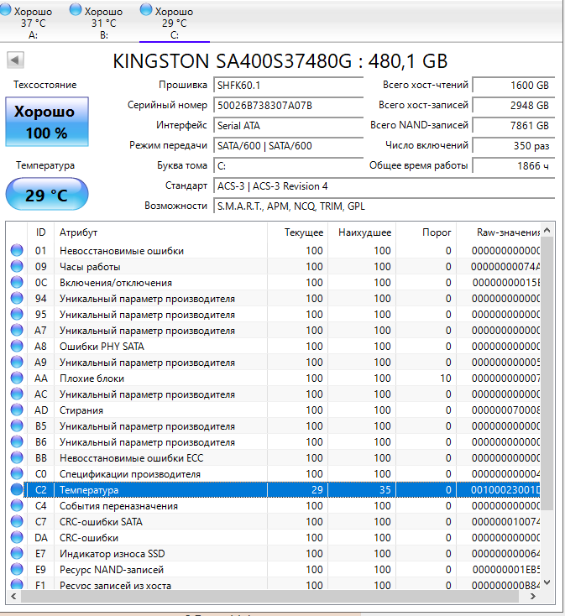Click the Порог column header
The height and width of the screenshot is (616, 565).
[x=426, y=232]
